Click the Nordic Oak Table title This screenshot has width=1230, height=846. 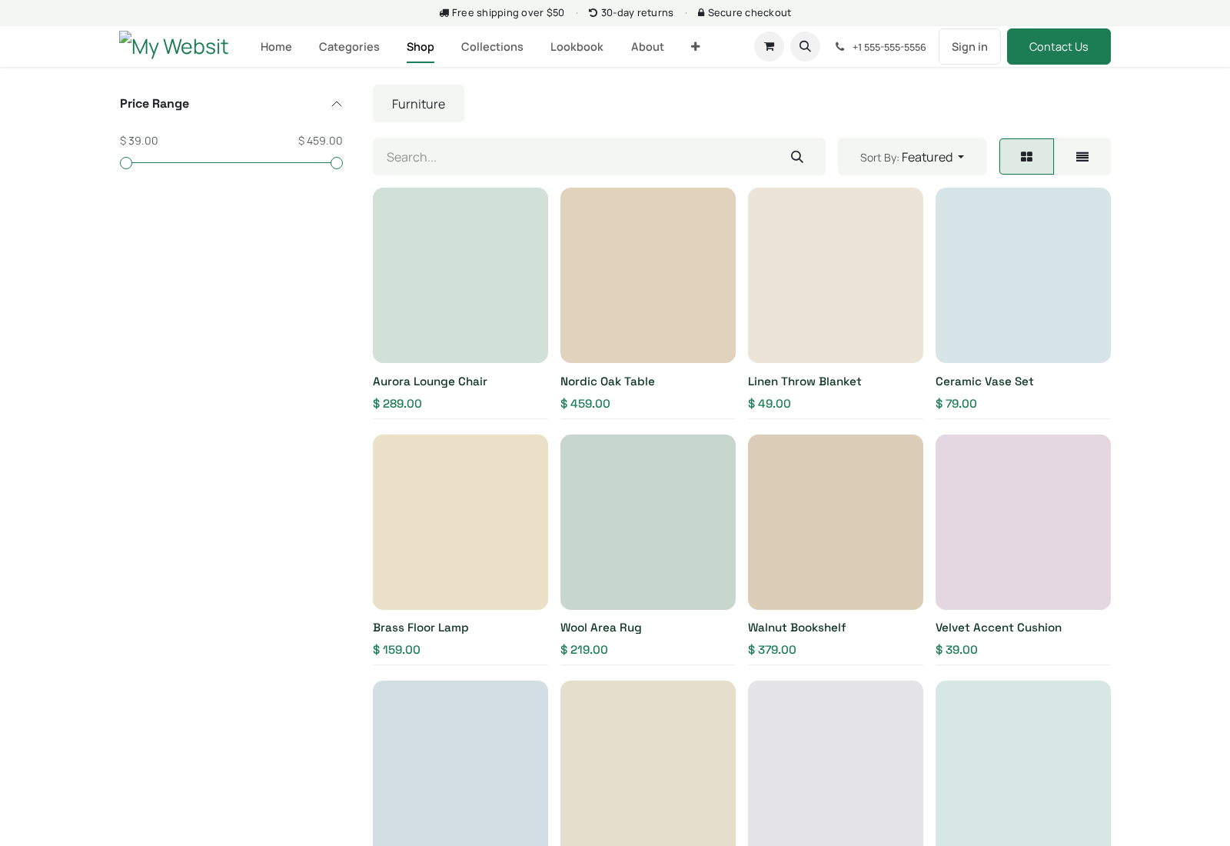coord(607,381)
